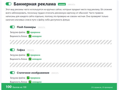Collapse the Flash баннеры section
This screenshot has width=119, height=90.
(41, 27)
